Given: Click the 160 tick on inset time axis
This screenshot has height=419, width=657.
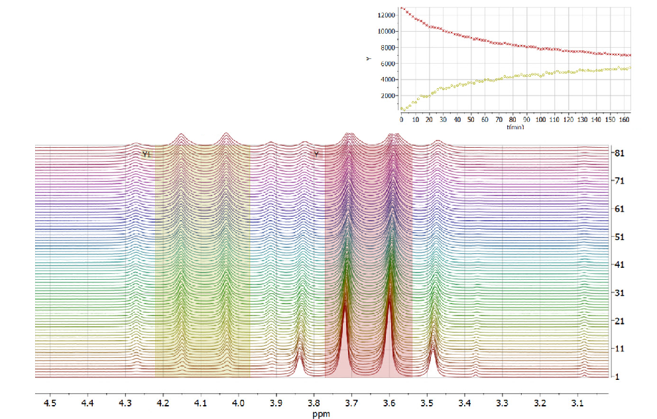Looking at the screenshot, I should click(x=624, y=120).
